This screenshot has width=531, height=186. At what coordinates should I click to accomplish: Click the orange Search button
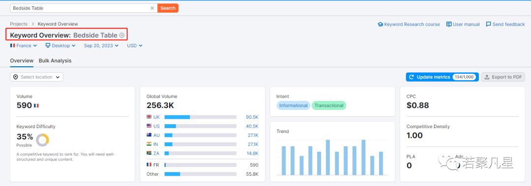168,8
